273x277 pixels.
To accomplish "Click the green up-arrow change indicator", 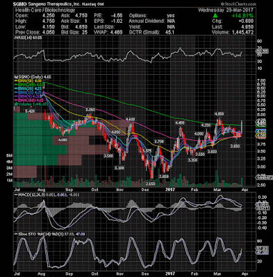I will click(215, 15).
